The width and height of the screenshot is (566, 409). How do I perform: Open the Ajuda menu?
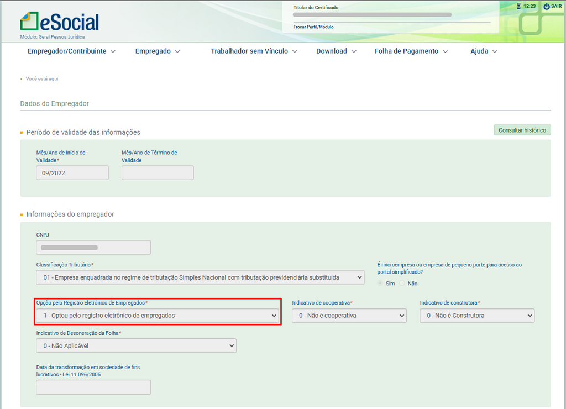(x=484, y=51)
